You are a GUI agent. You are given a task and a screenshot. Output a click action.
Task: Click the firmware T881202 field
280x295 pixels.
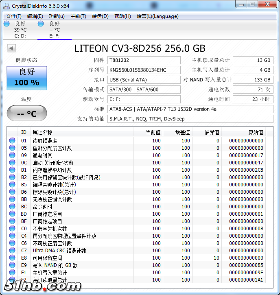(x=144, y=60)
